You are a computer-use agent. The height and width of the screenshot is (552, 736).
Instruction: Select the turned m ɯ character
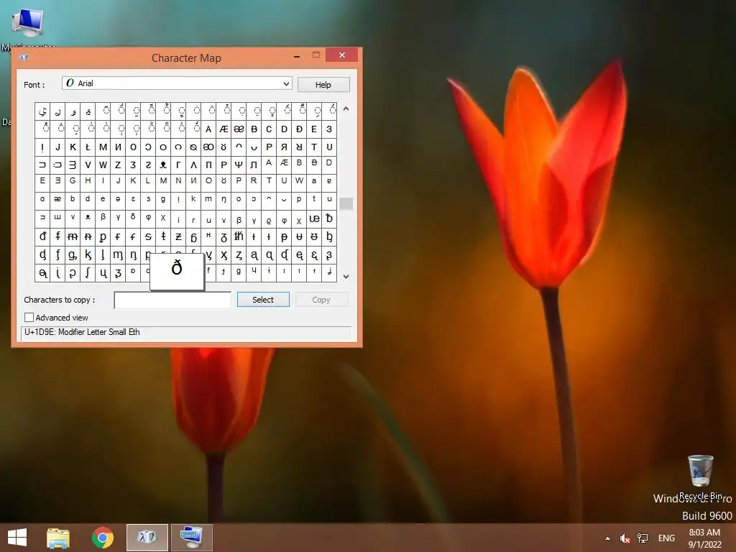pos(57,218)
